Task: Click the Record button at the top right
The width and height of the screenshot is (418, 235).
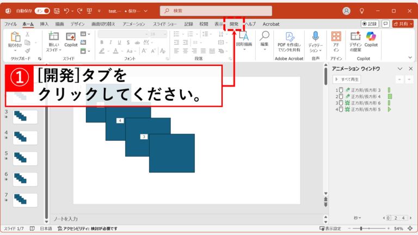Action: (x=370, y=24)
